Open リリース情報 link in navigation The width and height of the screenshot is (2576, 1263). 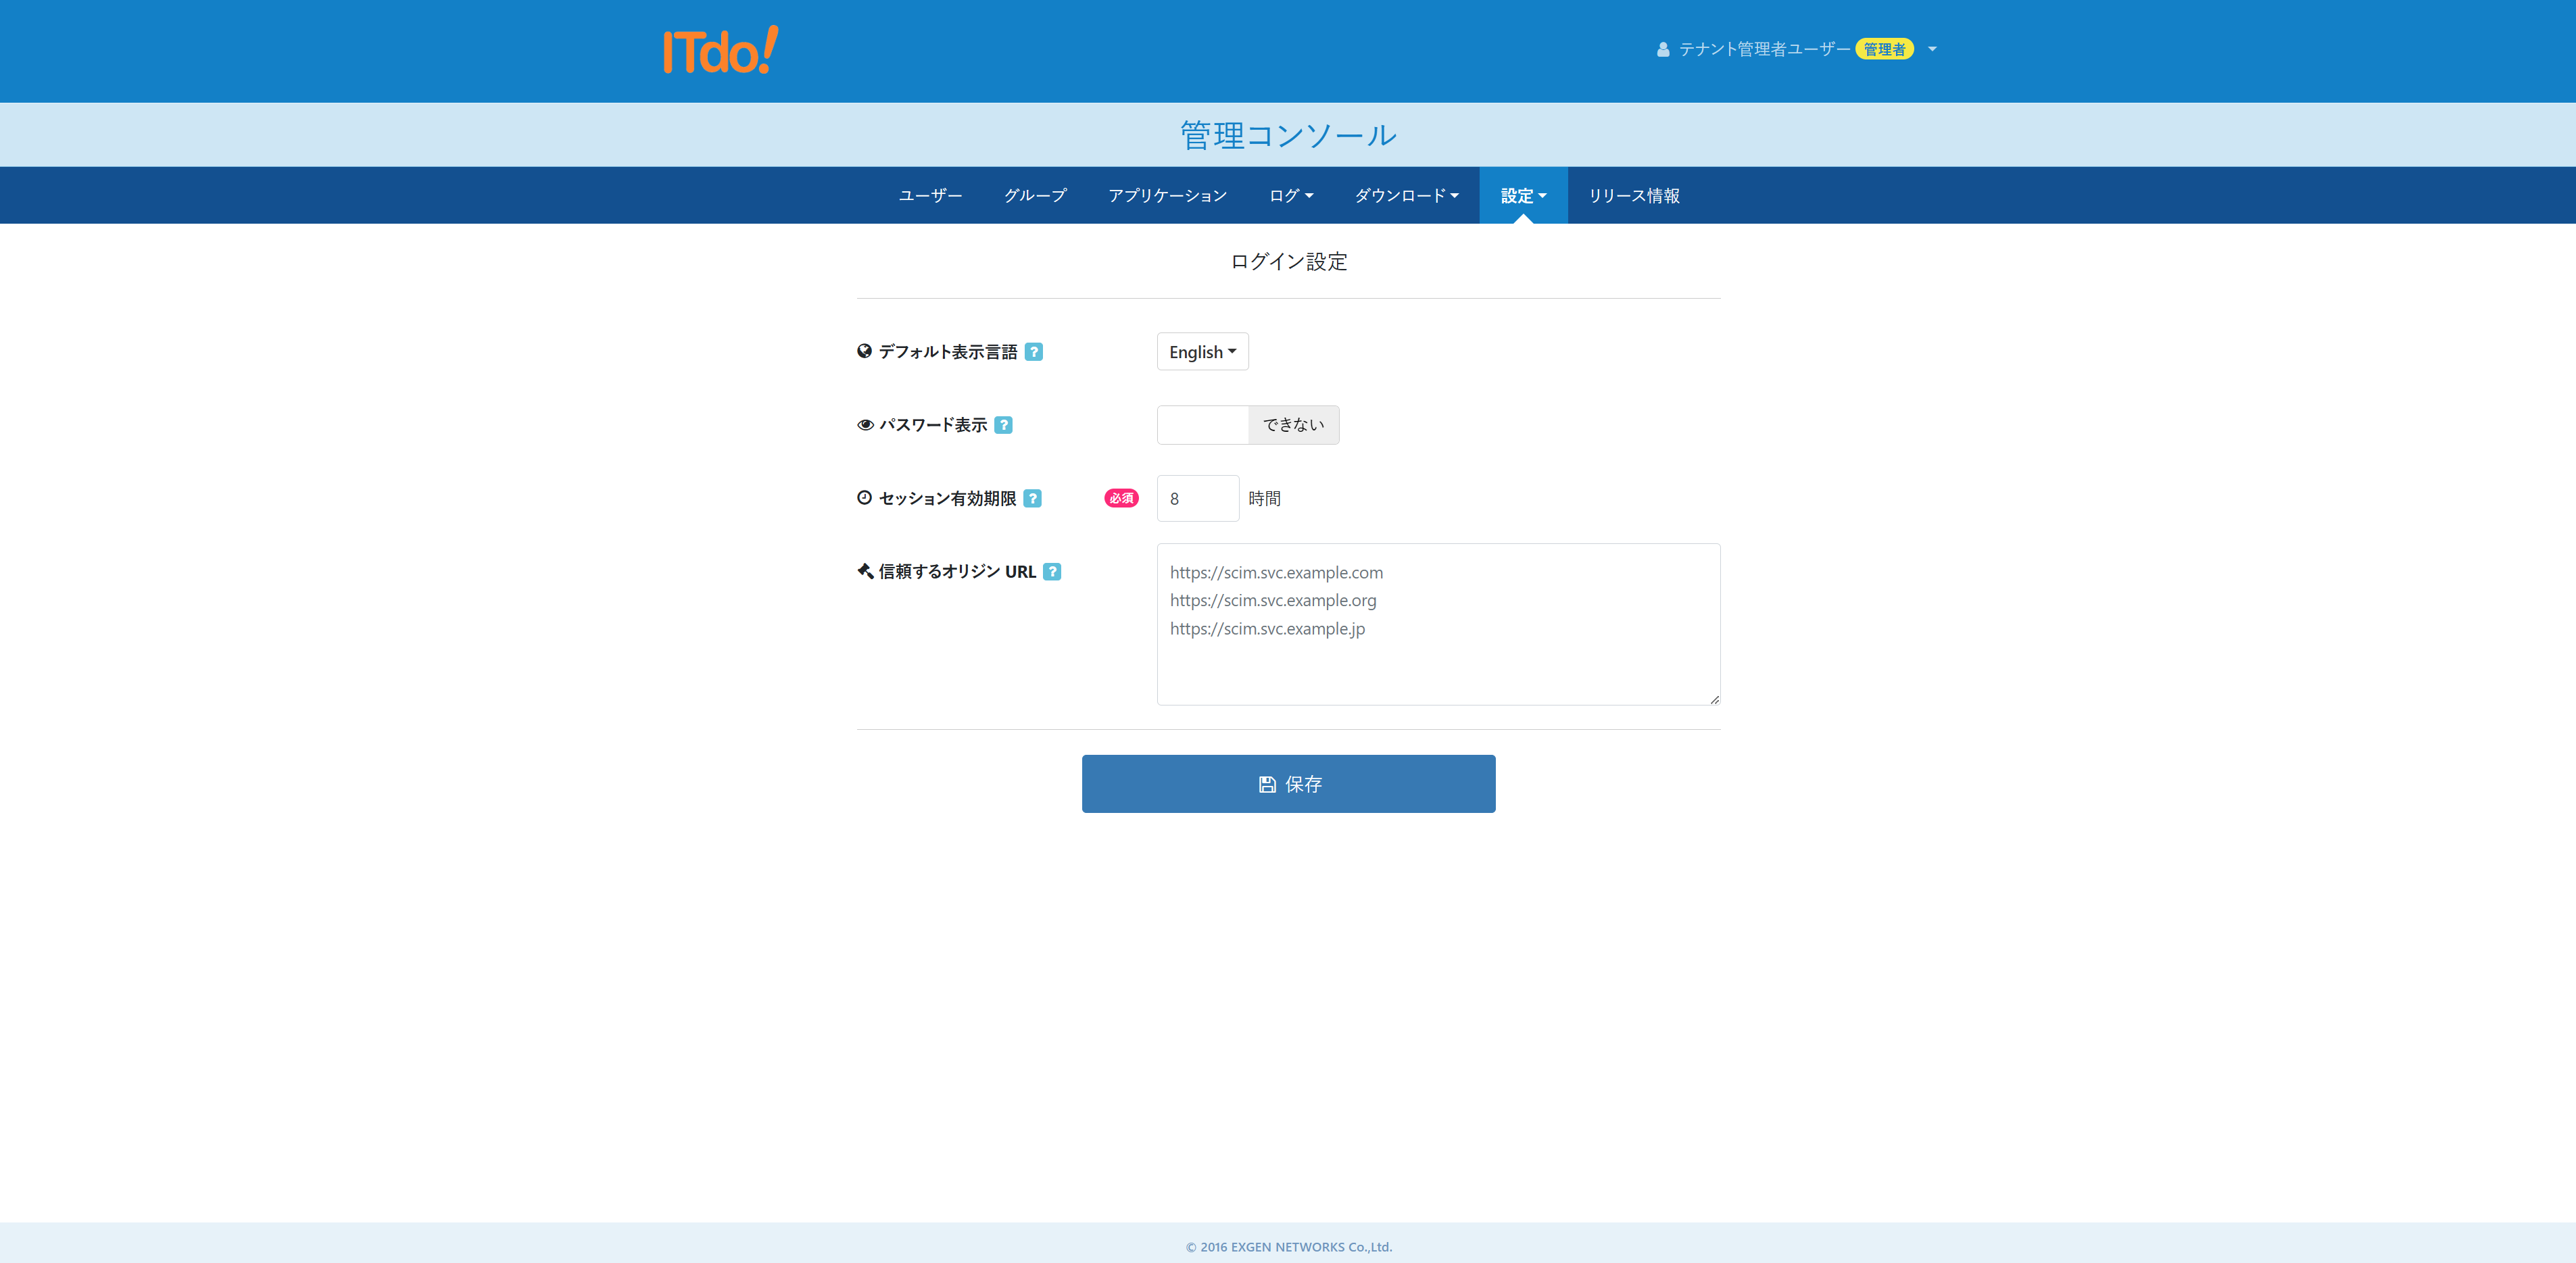coord(1633,196)
